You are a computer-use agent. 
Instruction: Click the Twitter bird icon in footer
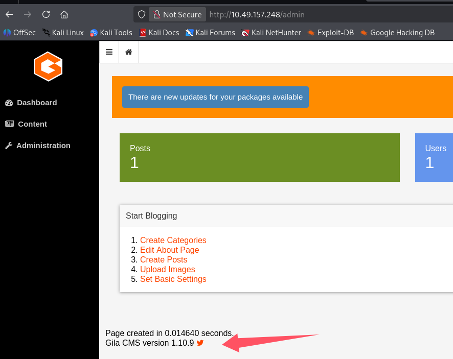200,343
